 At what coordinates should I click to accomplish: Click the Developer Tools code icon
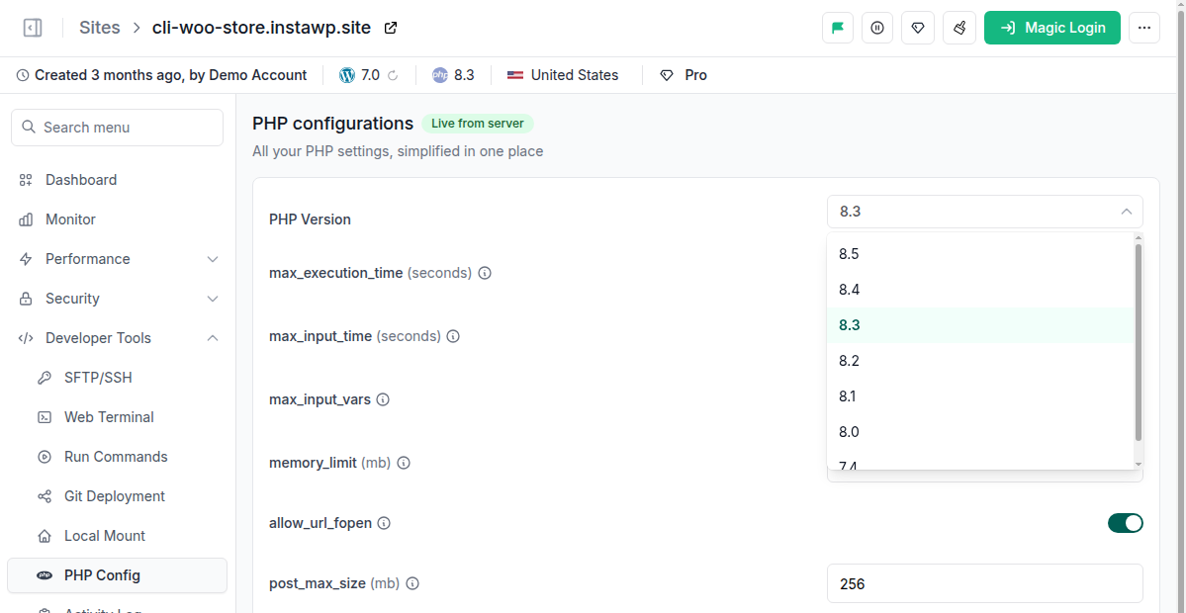tap(26, 338)
